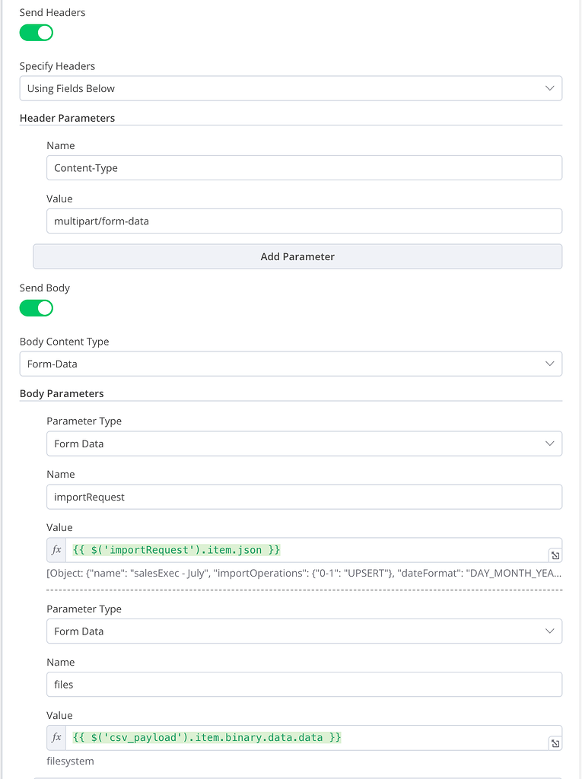
Task: Click the object preview text below importRequest value
Action: coord(304,573)
